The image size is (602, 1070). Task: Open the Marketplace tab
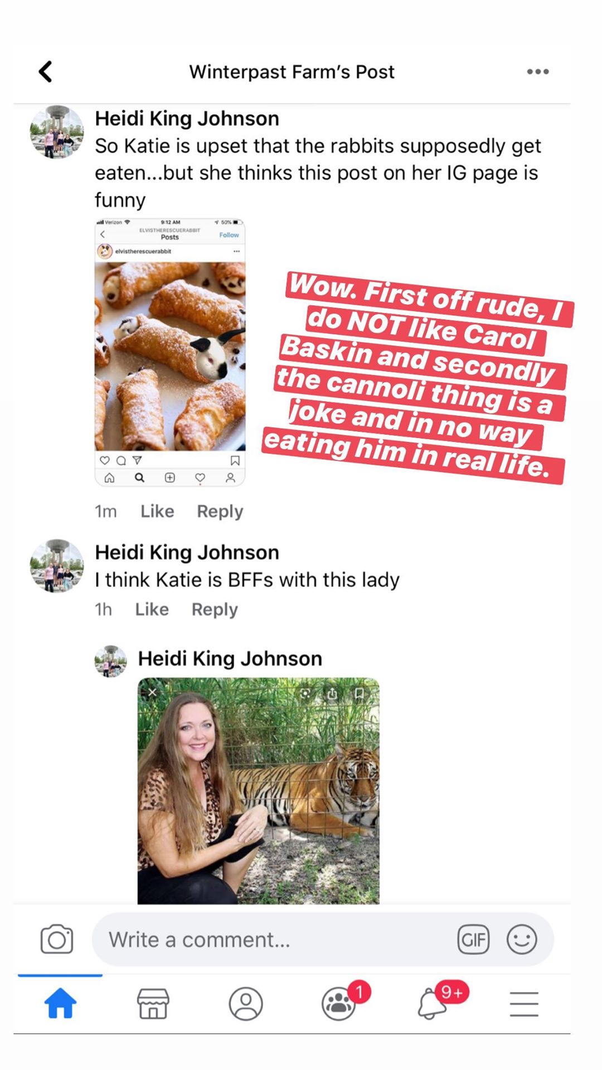[153, 1003]
